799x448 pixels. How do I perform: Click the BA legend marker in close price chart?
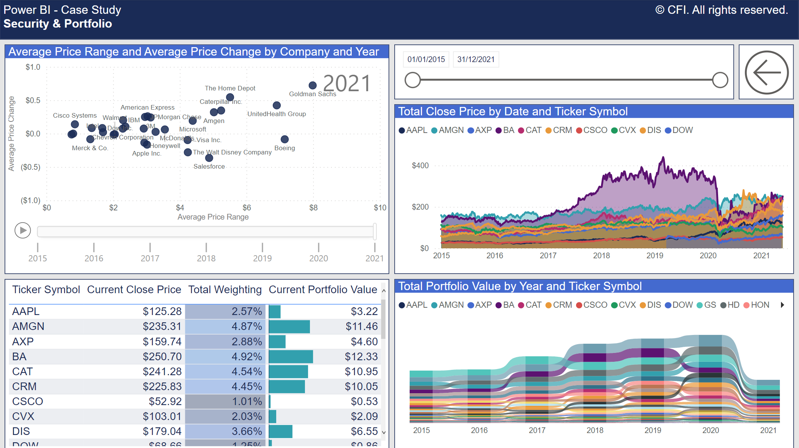click(499, 130)
